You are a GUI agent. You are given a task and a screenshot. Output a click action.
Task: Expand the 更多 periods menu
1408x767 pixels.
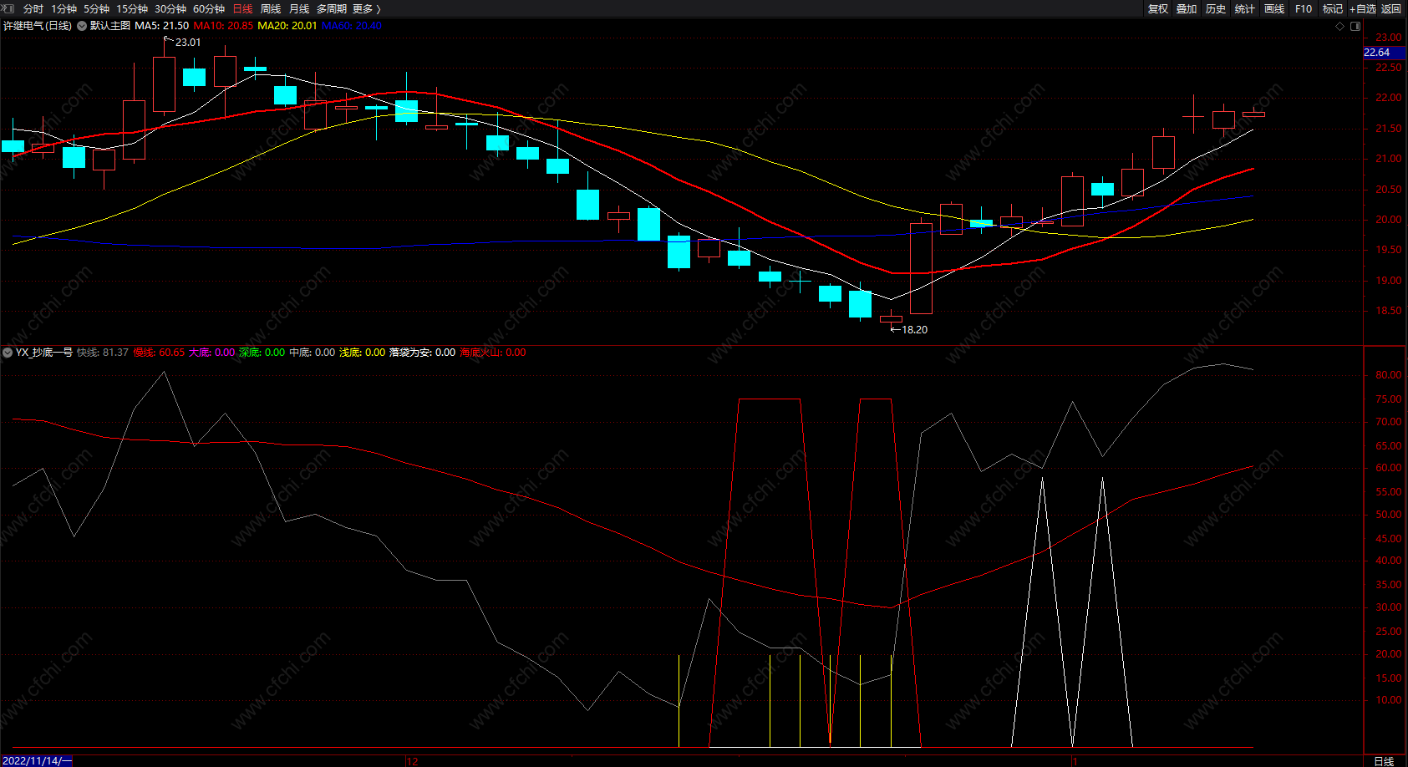[x=366, y=8]
